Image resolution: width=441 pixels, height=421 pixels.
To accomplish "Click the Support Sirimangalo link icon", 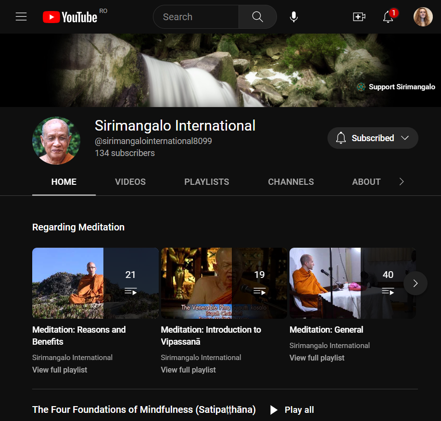I will [361, 87].
